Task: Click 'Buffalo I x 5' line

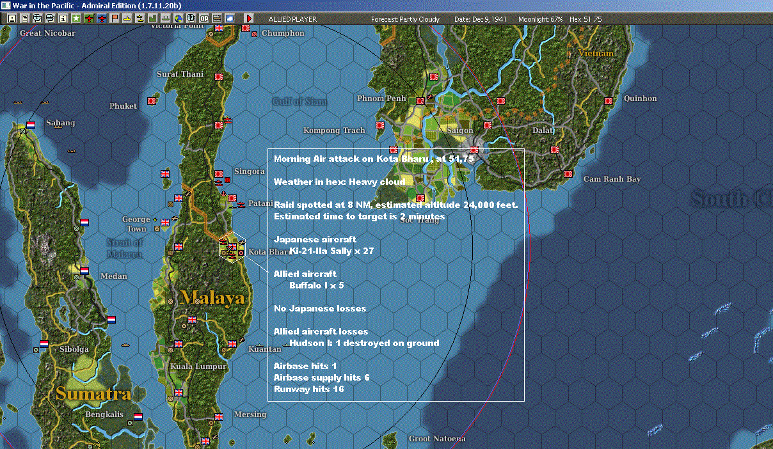Action: (x=317, y=285)
